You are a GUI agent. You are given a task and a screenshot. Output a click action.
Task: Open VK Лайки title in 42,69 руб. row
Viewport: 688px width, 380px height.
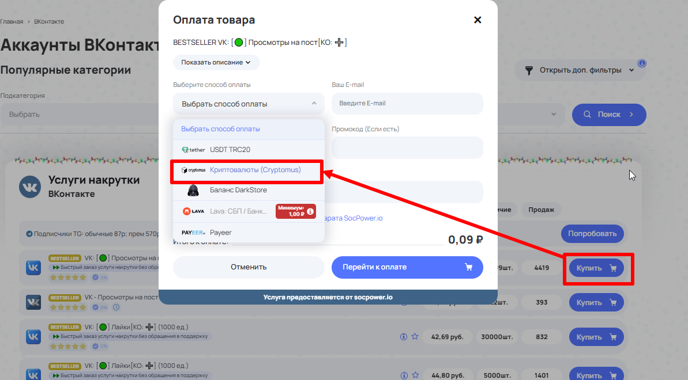[x=137, y=327]
